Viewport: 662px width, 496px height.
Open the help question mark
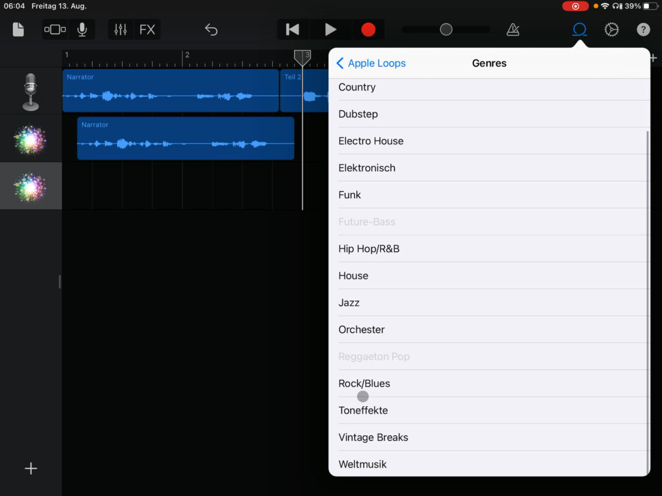[x=643, y=30]
